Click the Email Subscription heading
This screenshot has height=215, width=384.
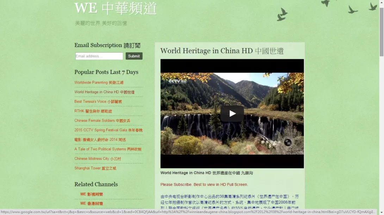coord(107,45)
